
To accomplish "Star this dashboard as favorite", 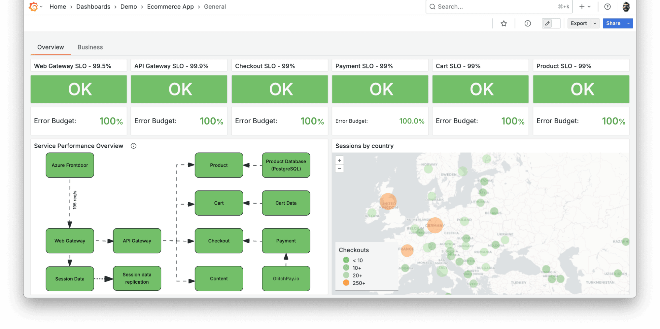I will 504,23.
